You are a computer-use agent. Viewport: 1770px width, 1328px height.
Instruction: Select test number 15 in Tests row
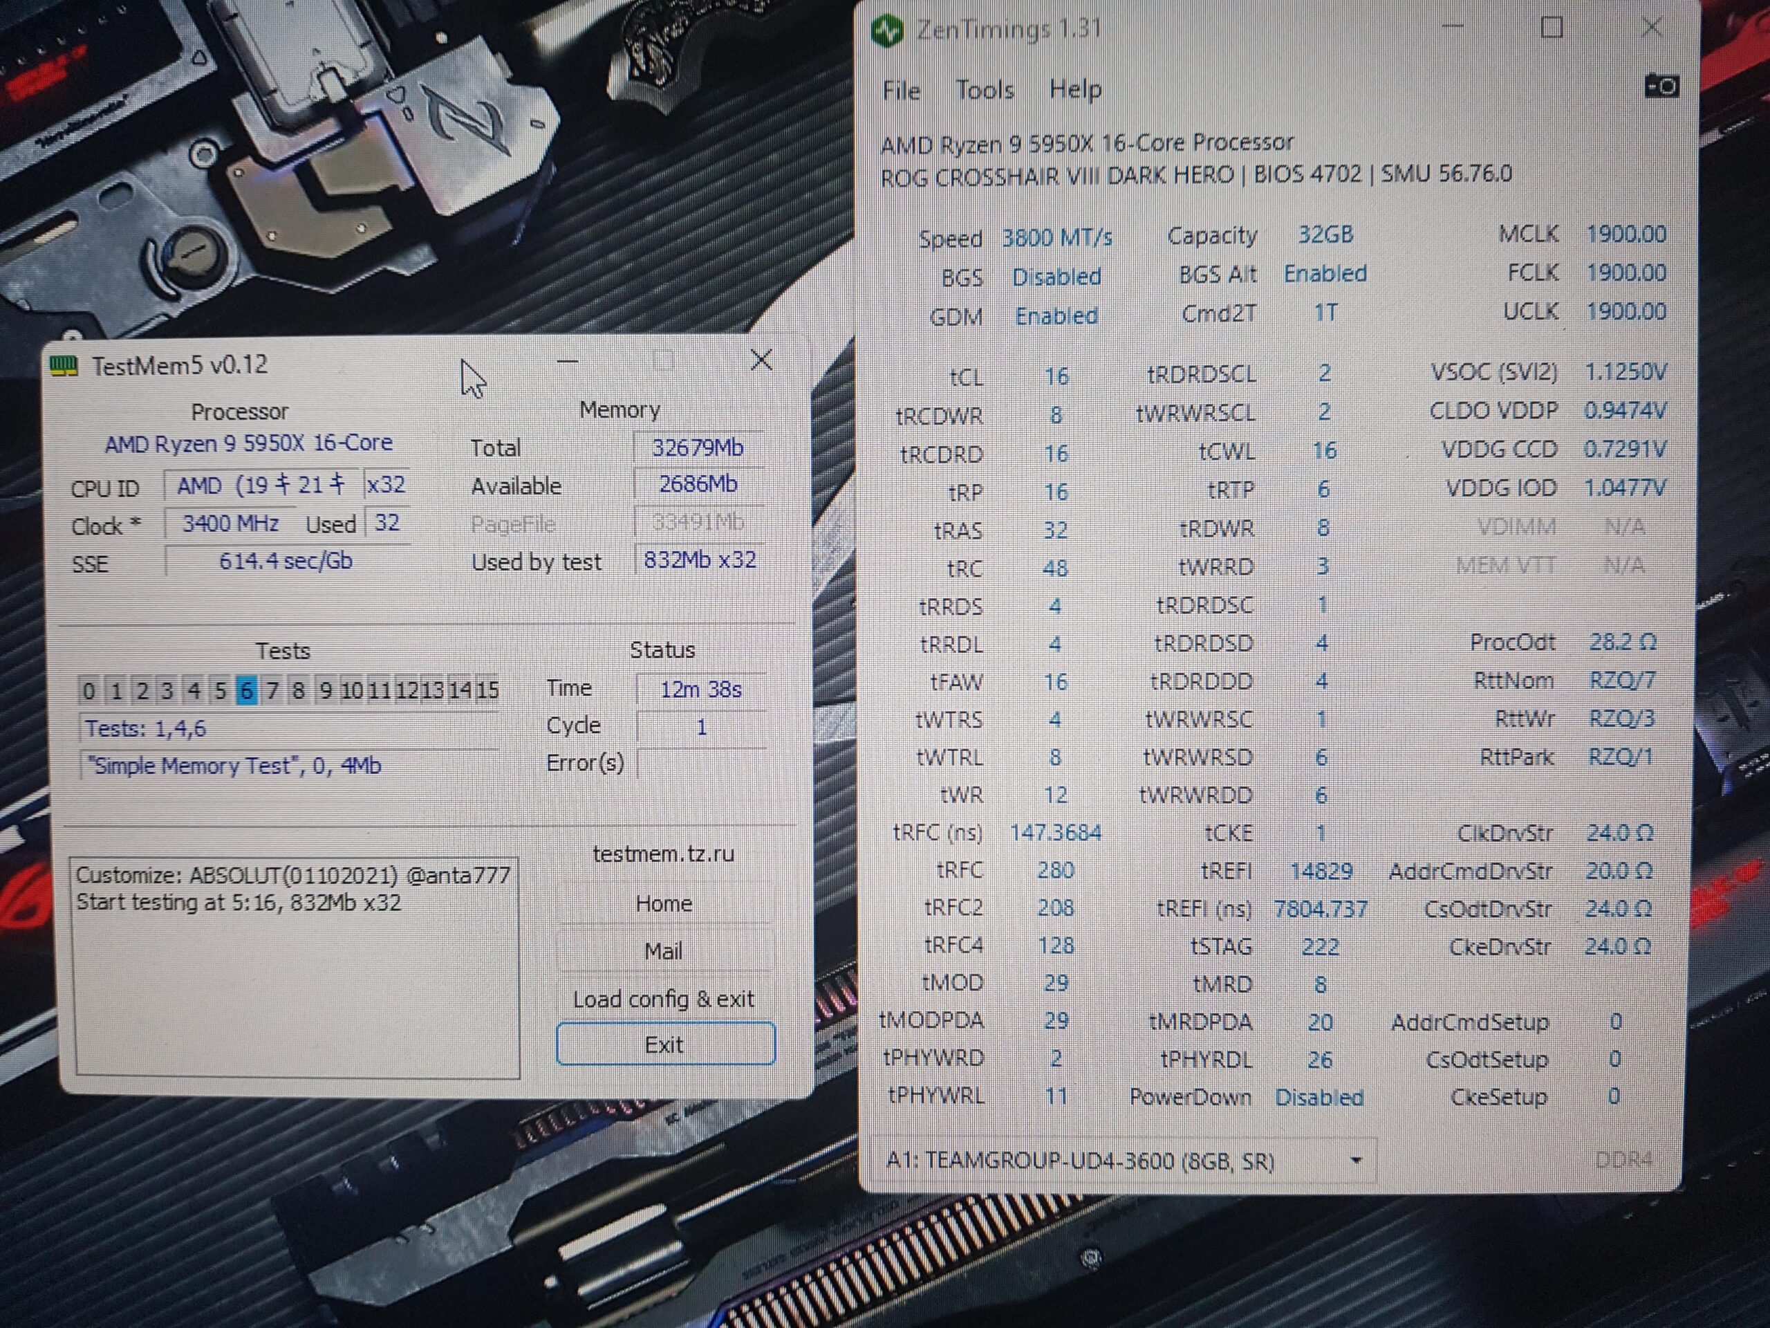click(x=487, y=690)
